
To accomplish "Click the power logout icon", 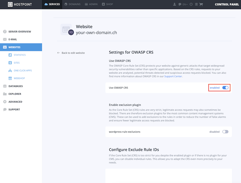I will 191,4.
